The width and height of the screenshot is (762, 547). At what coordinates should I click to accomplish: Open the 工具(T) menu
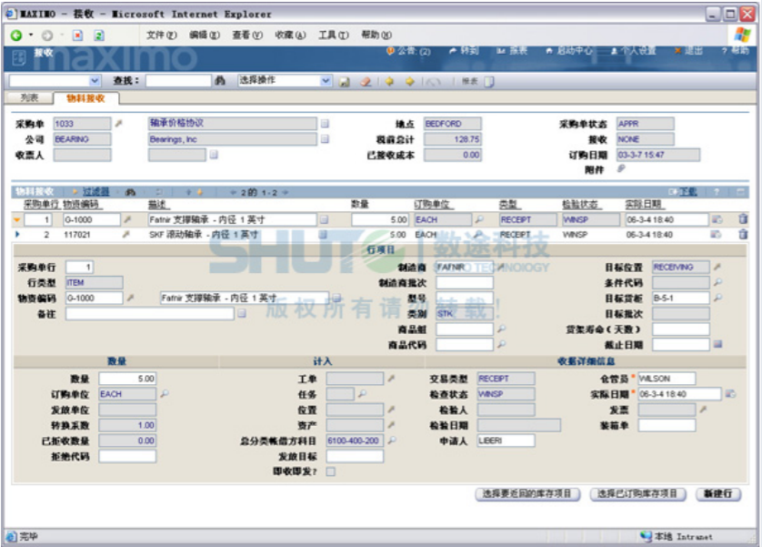click(334, 35)
